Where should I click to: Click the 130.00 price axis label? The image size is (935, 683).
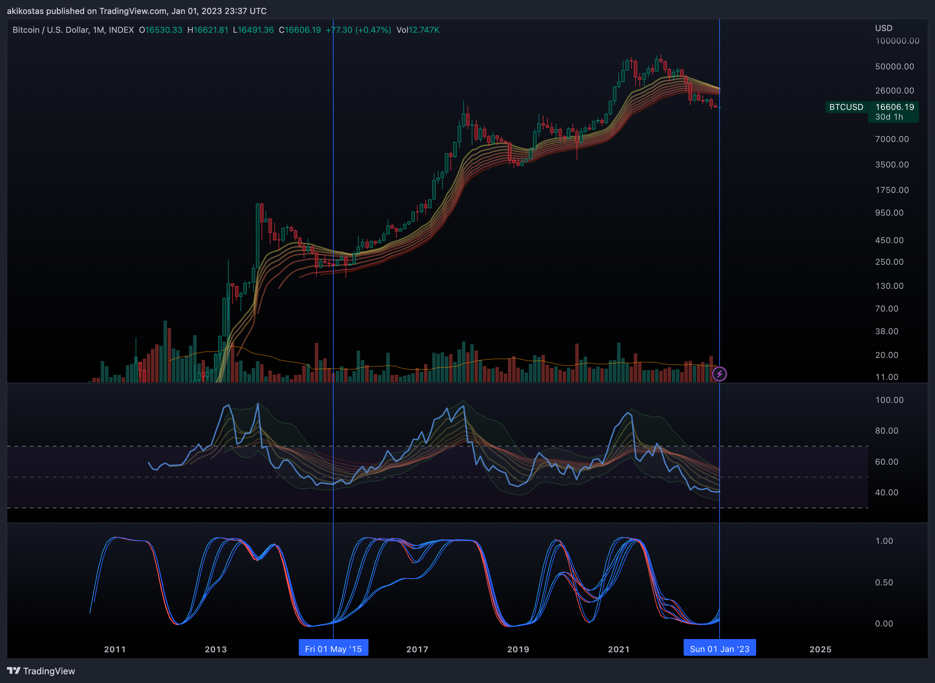coord(889,286)
